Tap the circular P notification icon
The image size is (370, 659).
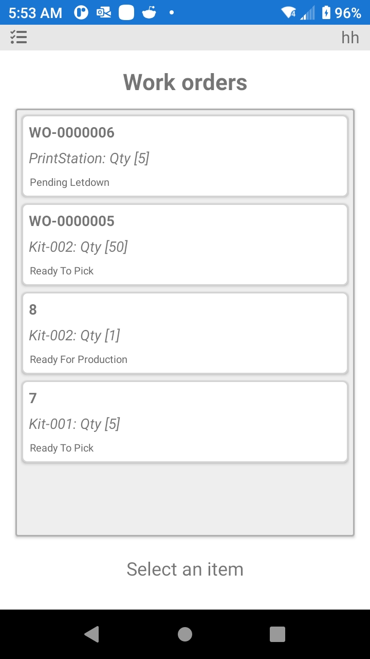click(81, 12)
